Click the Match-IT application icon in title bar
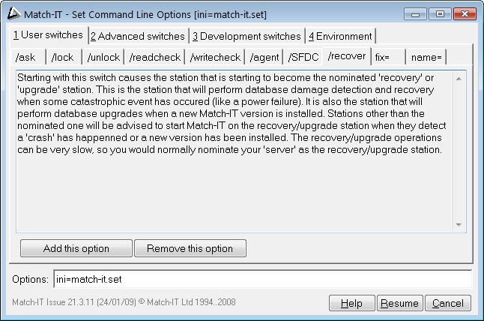 pos(13,13)
